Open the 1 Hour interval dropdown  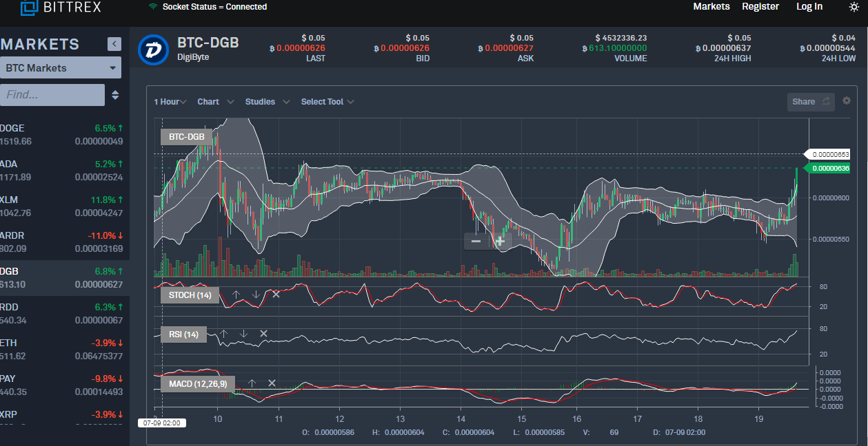click(170, 102)
